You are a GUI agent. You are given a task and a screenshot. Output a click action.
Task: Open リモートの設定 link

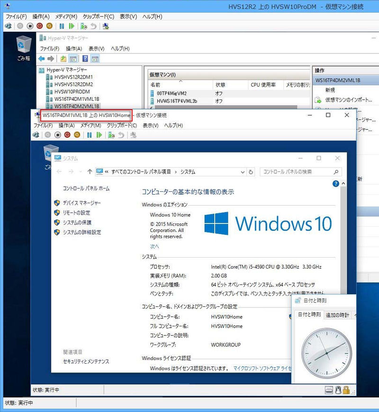(76, 213)
